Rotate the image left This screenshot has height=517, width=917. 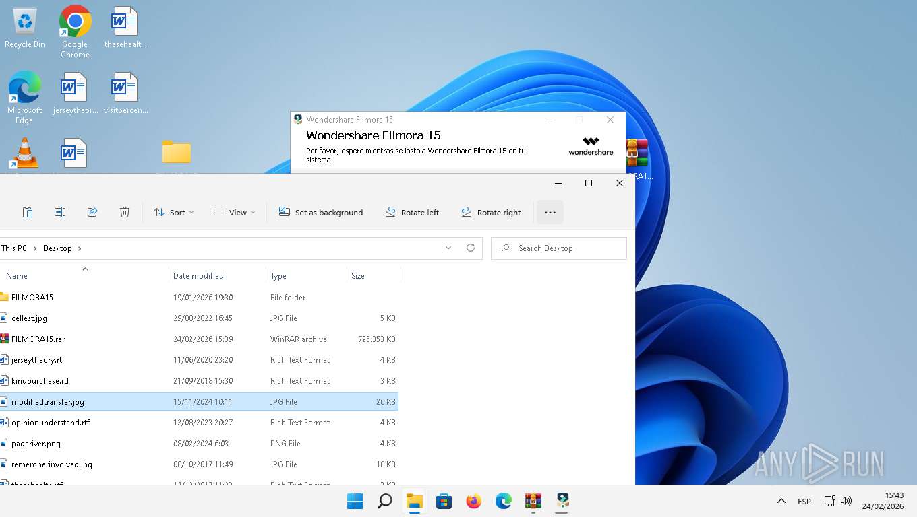pos(412,212)
